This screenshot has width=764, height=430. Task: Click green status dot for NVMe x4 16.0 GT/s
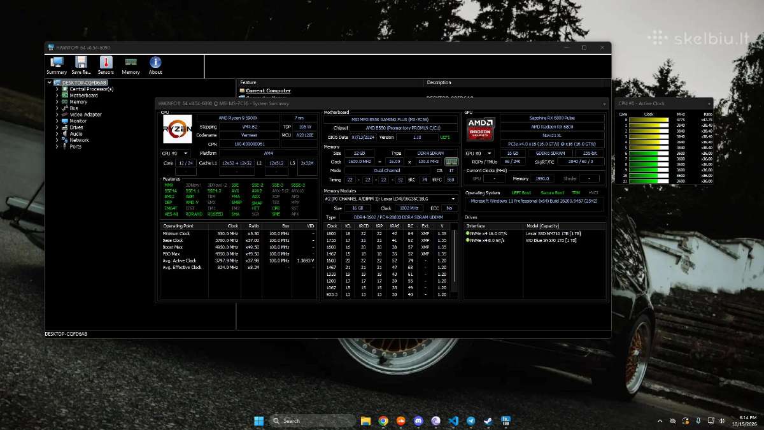[468, 233]
